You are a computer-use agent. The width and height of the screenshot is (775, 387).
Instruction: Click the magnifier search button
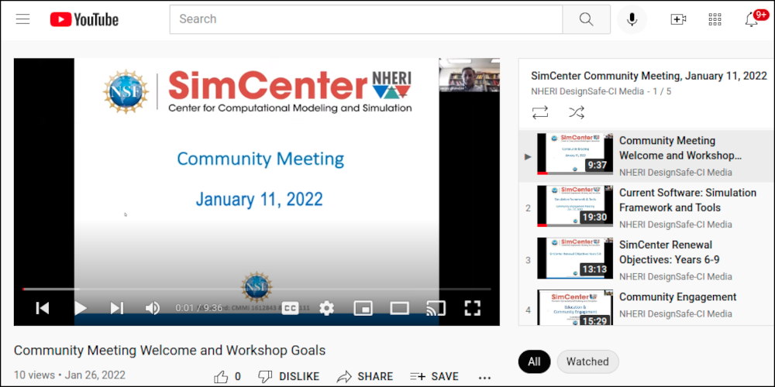(x=586, y=19)
